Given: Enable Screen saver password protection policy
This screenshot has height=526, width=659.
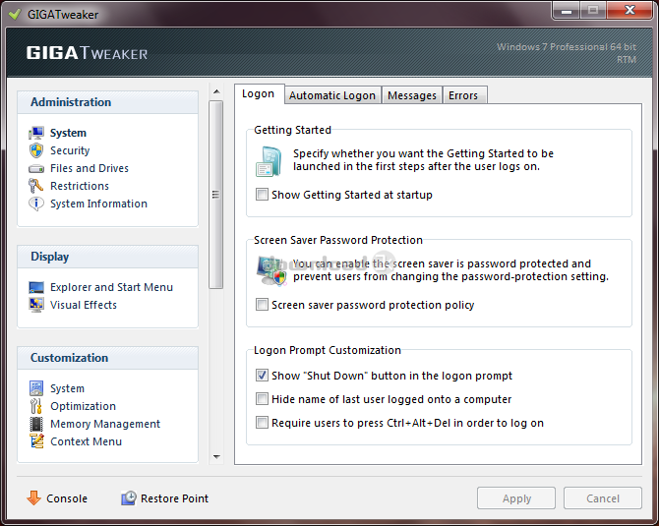Looking at the screenshot, I should point(262,305).
